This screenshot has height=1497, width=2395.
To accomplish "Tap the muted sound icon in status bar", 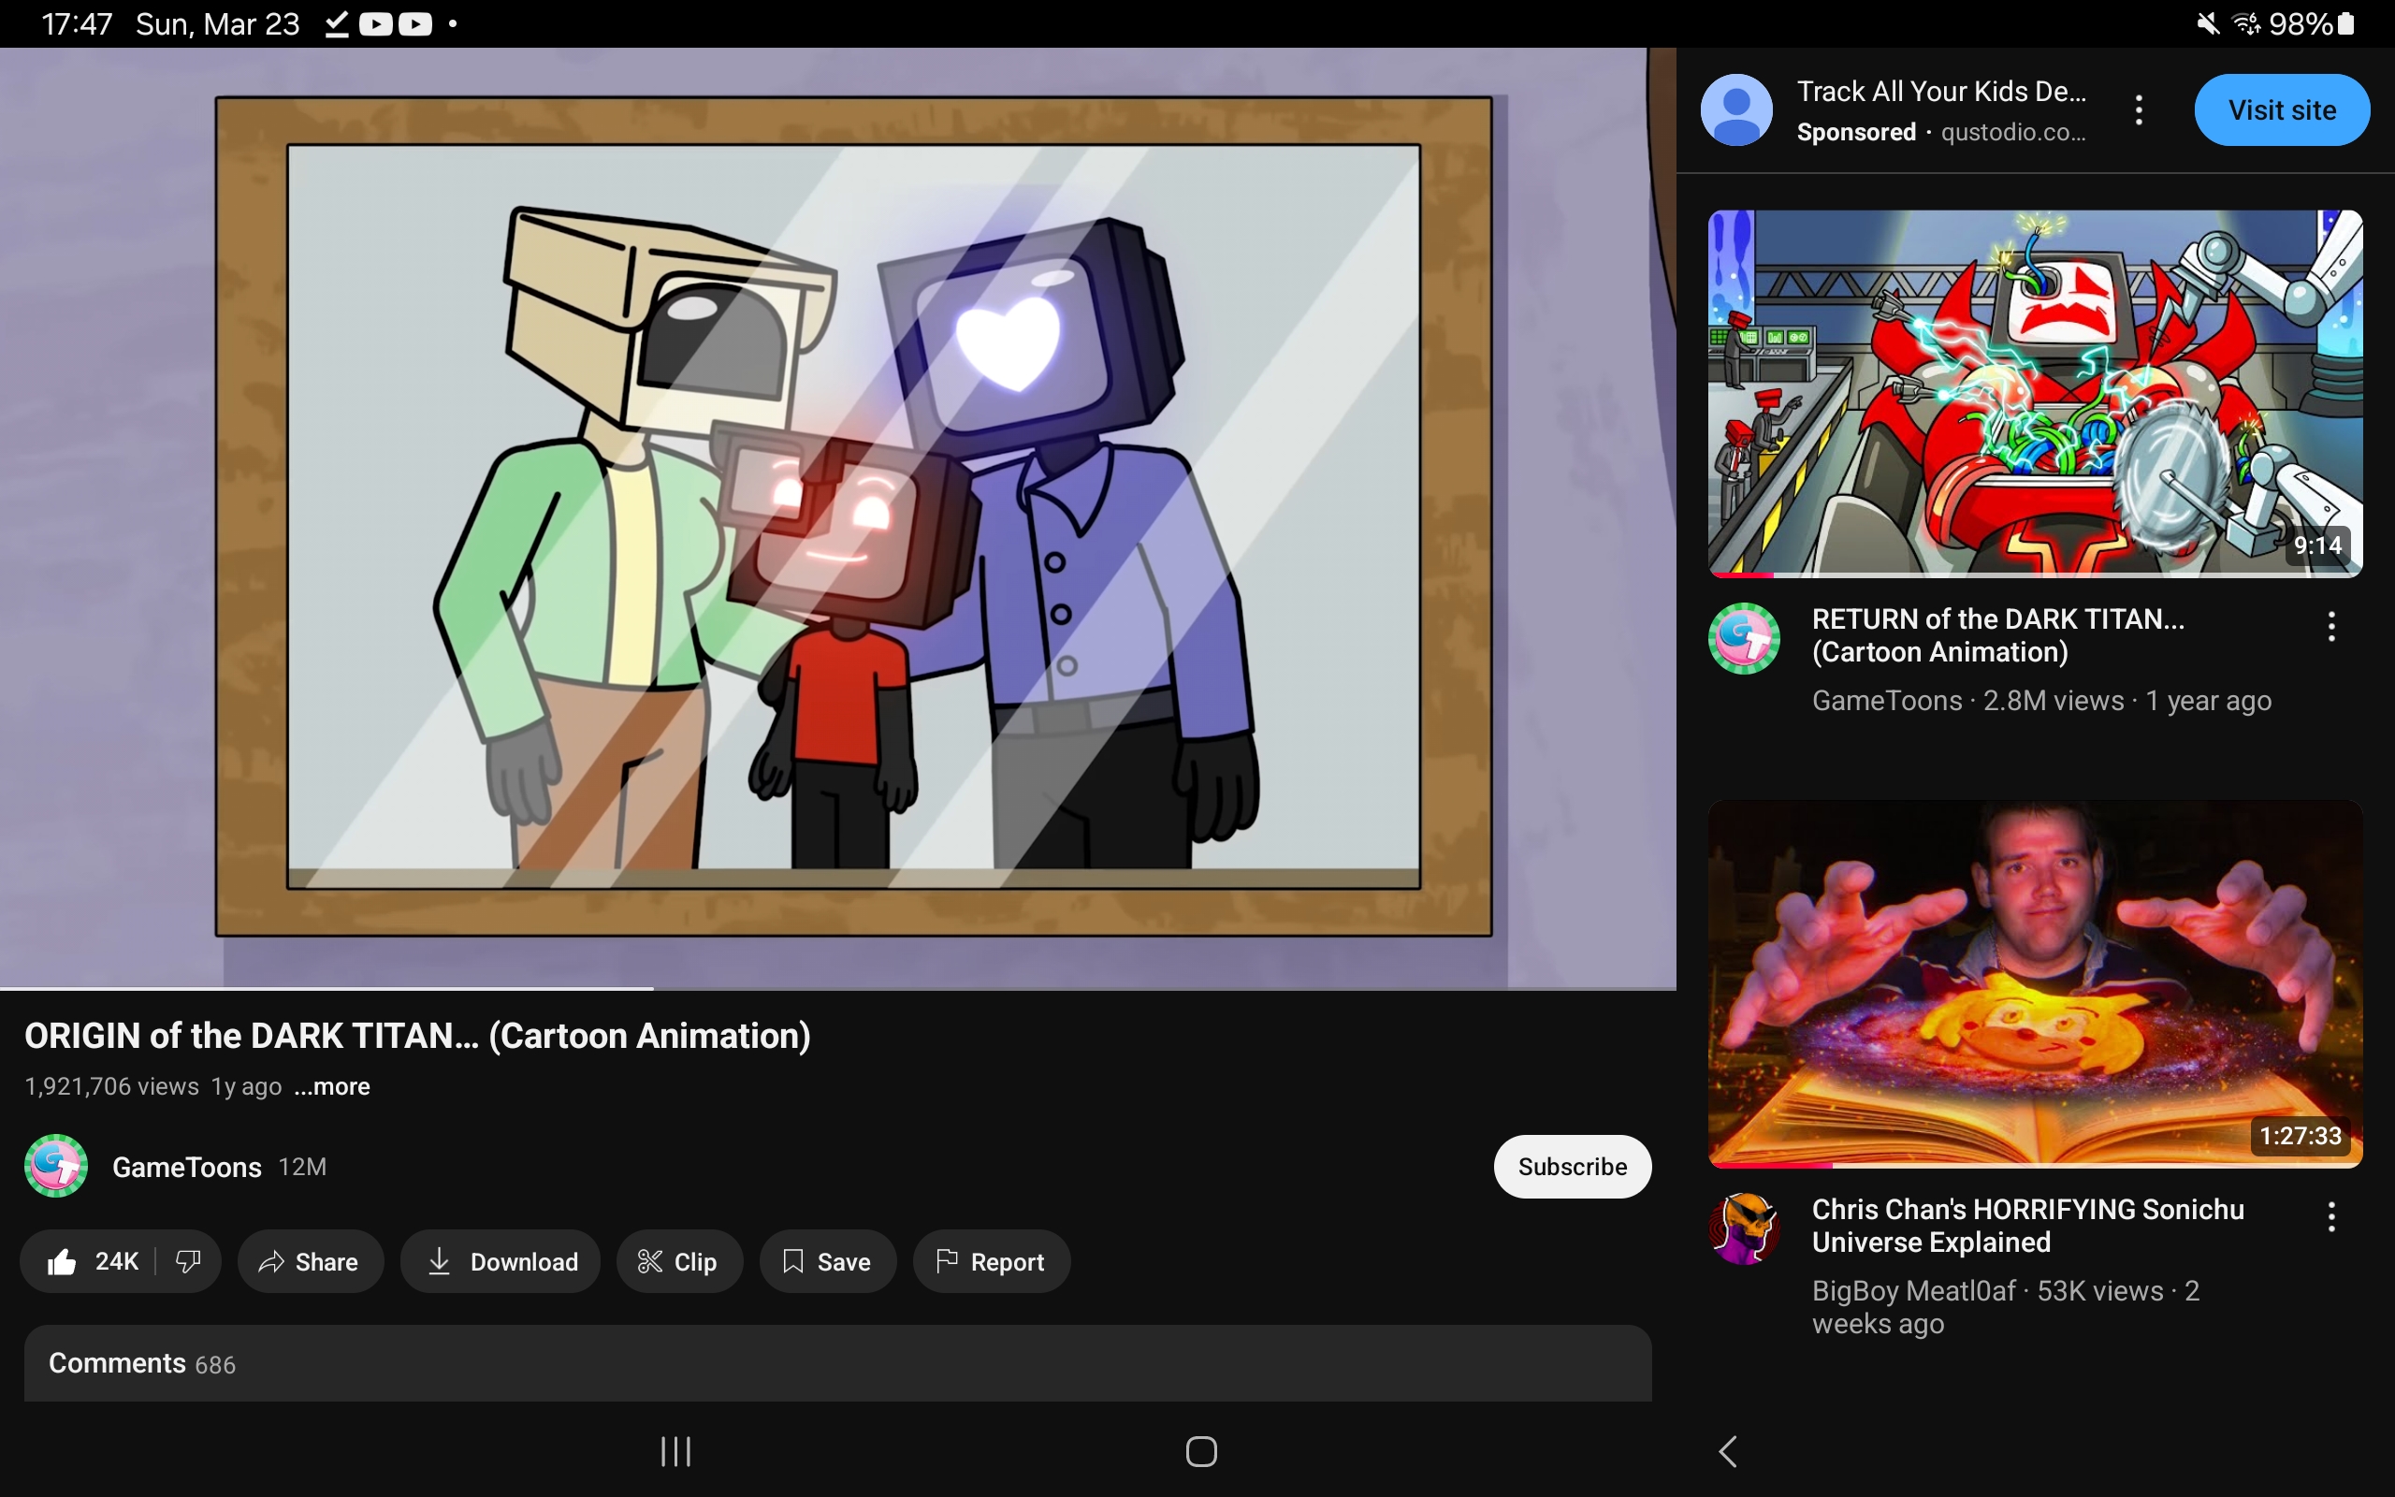I will click(2207, 23).
